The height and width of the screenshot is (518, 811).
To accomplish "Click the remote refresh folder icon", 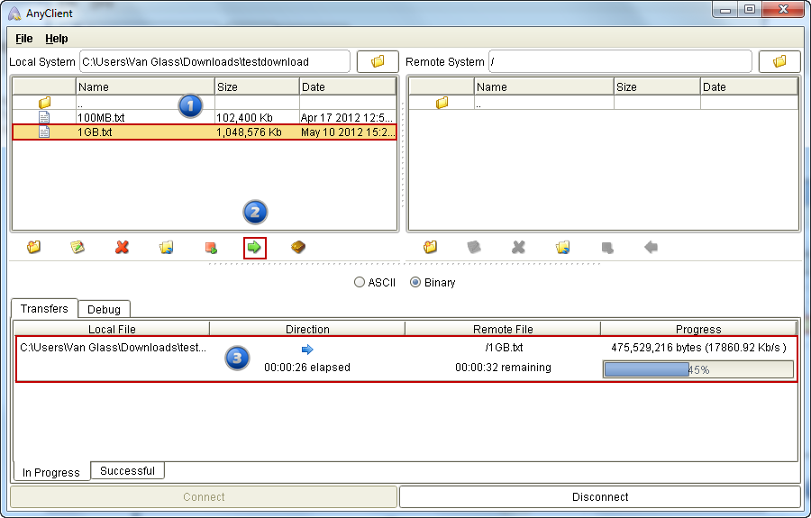I will (x=563, y=247).
